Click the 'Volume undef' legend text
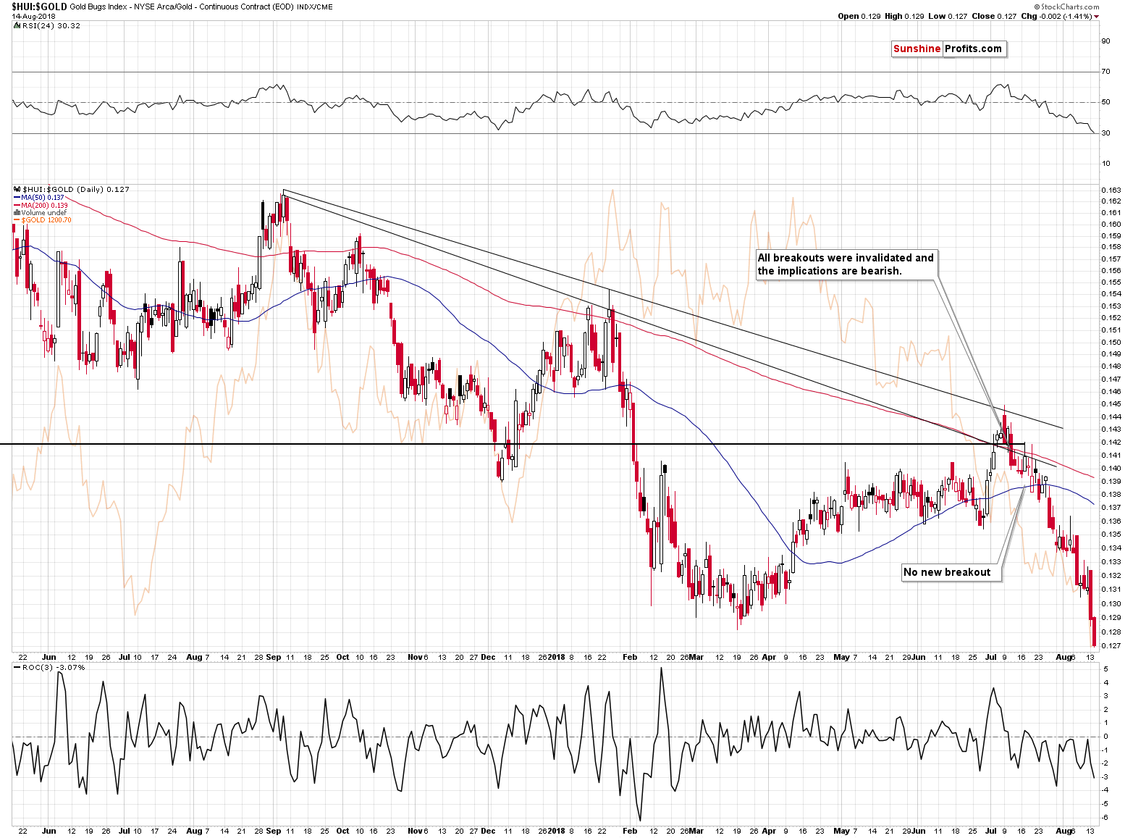The width and height of the screenshot is (1133, 838). 43,213
